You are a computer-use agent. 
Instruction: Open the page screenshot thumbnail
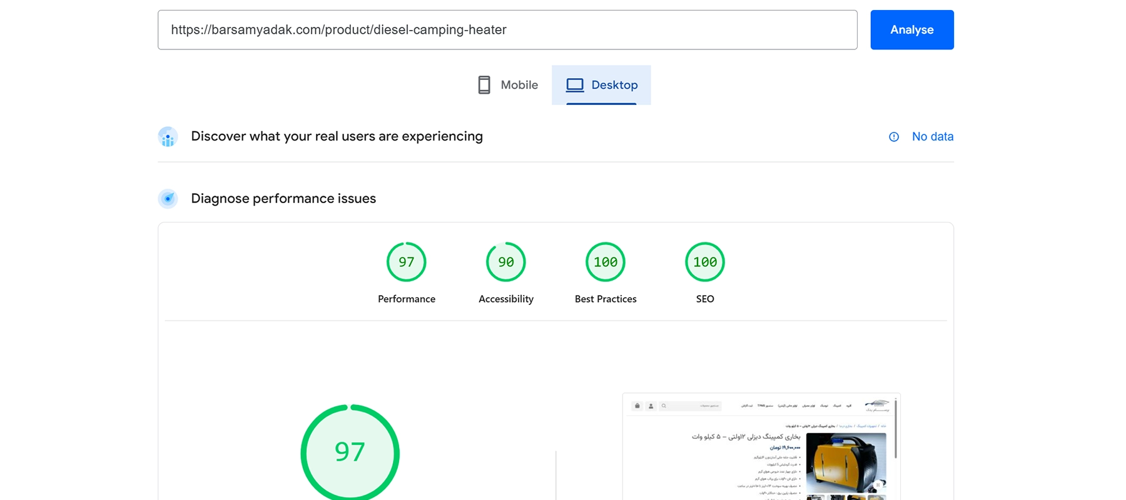(x=761, y=447)
